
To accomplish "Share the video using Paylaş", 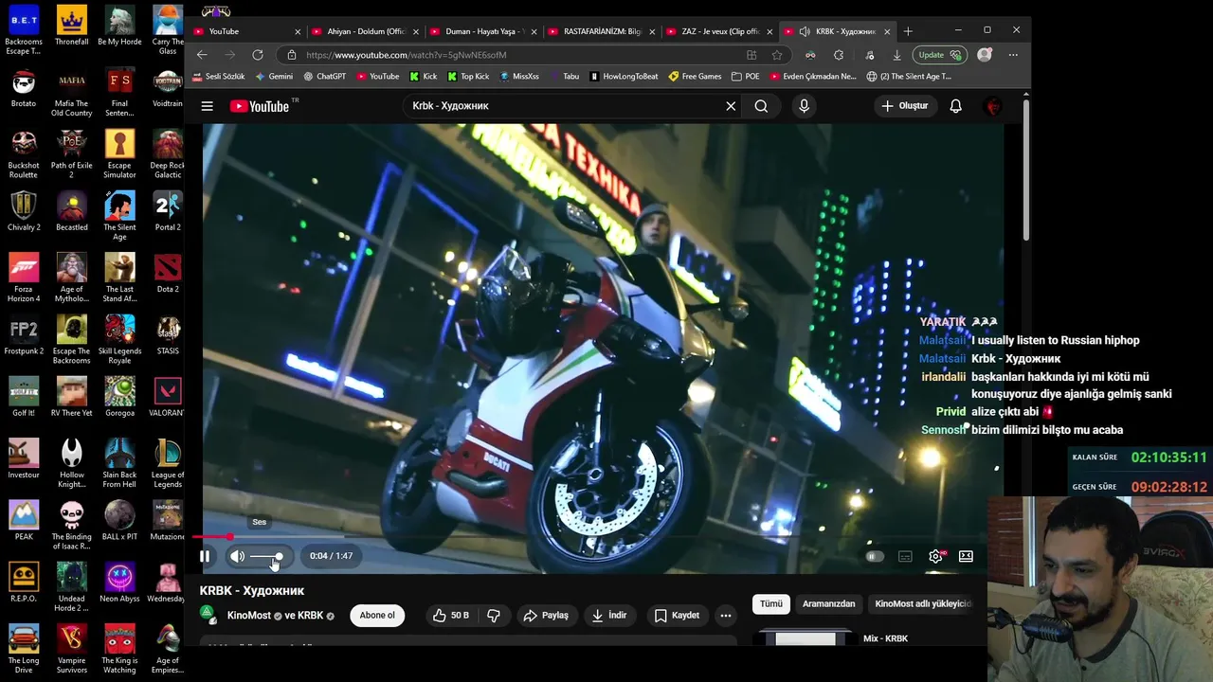I will 546,616.
